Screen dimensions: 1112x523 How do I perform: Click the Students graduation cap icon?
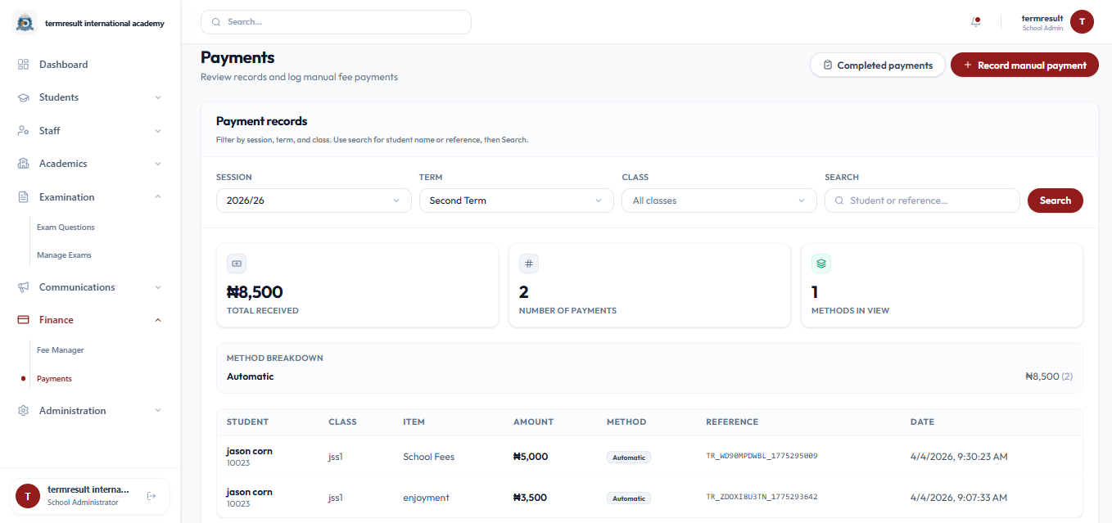coord(24,97)
